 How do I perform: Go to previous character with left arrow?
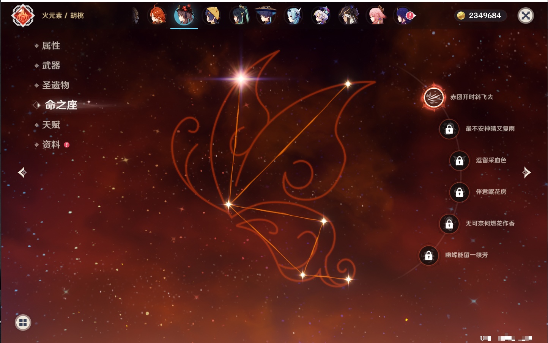22,172
